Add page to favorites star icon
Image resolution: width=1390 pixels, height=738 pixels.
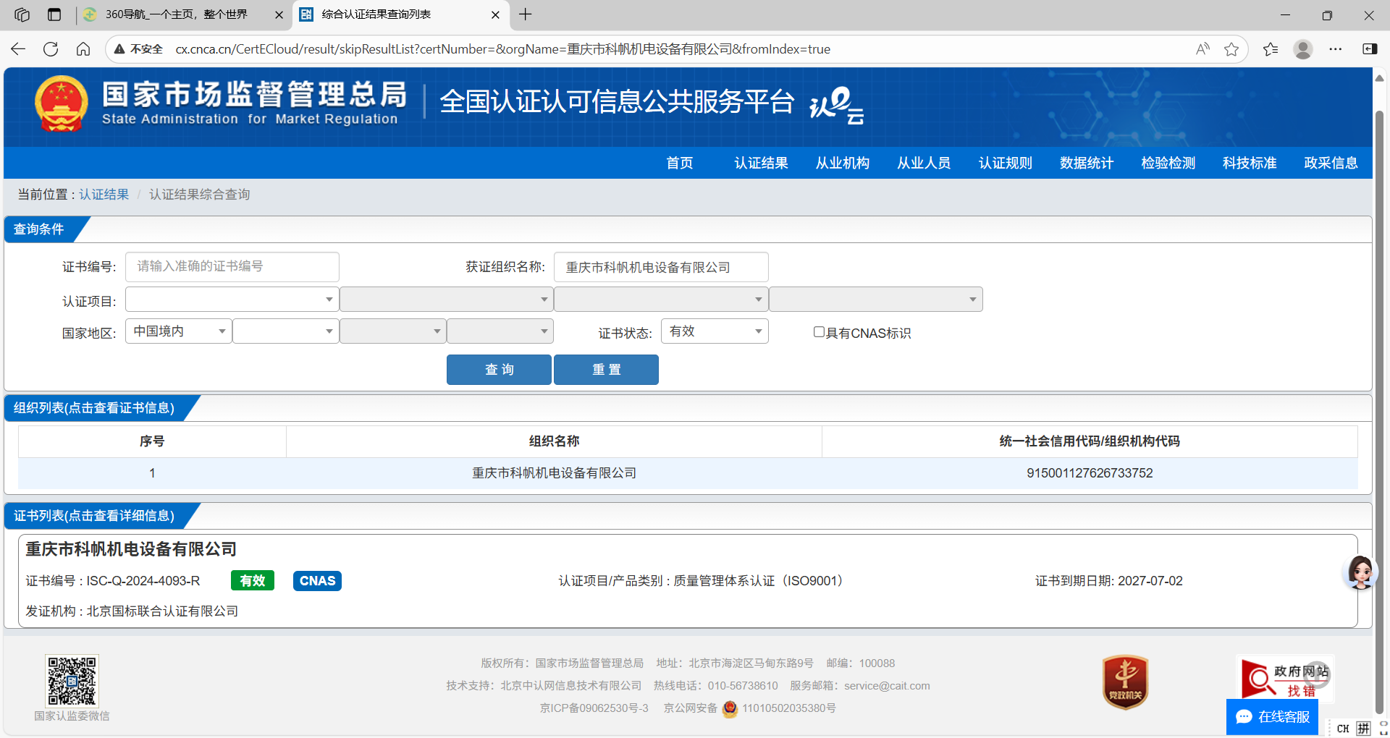click(x=1231, y=49)
